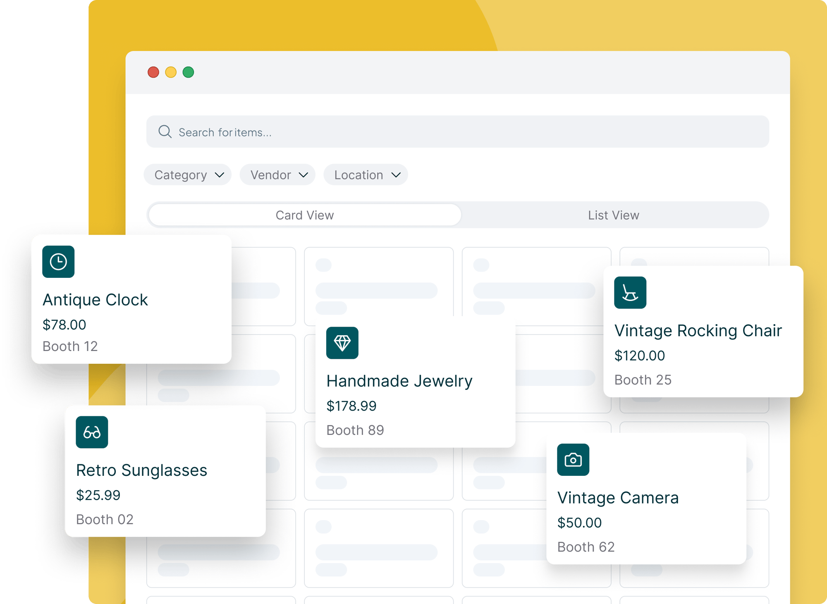
Task: Click the green maximize window button
Action: click(x=189, y=72)
